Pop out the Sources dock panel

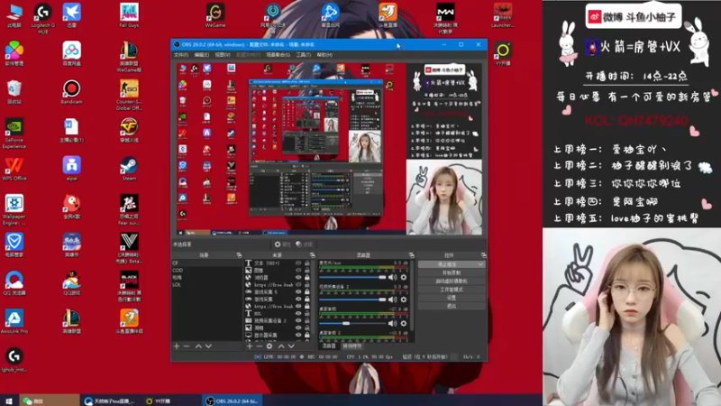click(x=313, y=255)
